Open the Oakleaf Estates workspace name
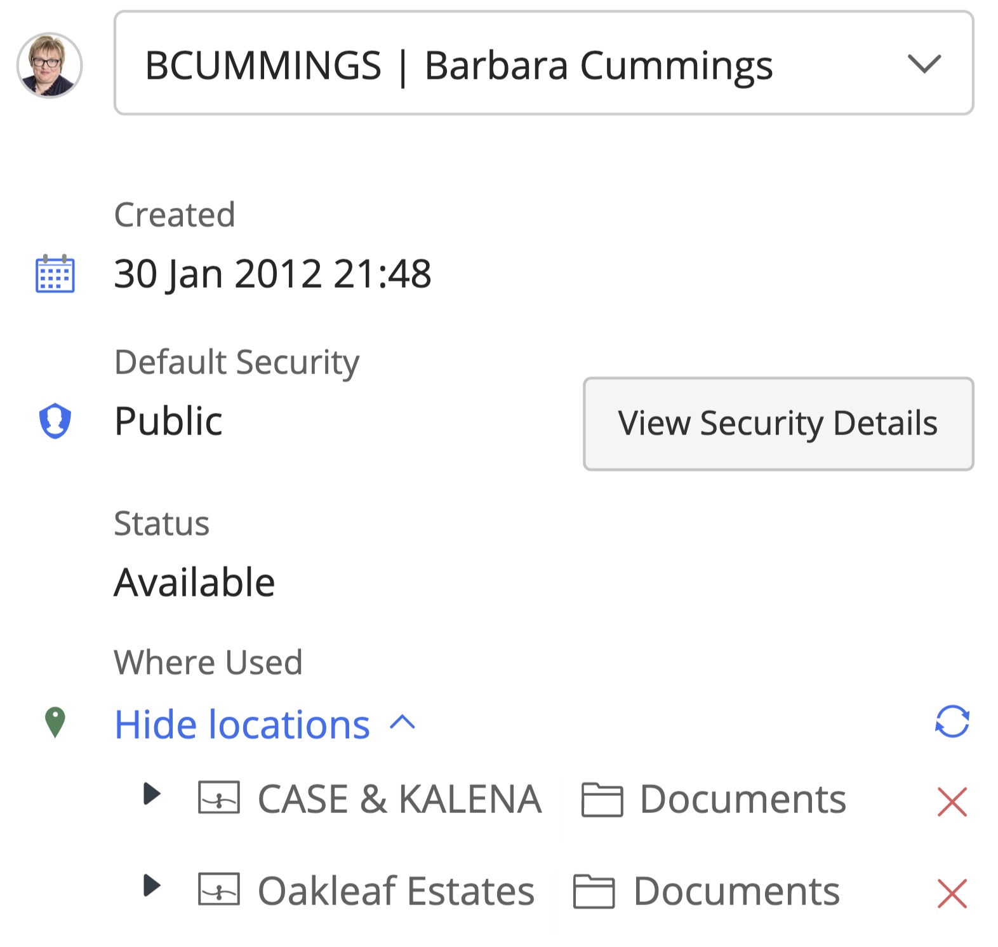The width and height of the screenshot is (998, 947). [x=396, y=891]
